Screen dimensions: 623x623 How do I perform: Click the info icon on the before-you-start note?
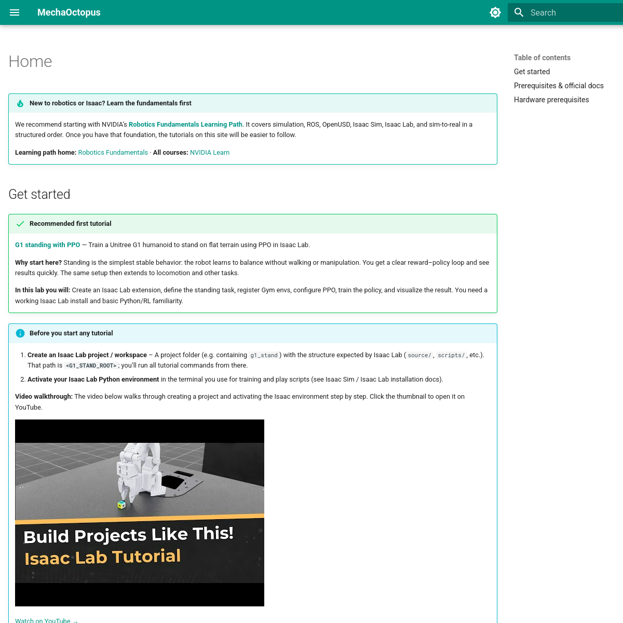pyautogui.click(x=20, y=333)
